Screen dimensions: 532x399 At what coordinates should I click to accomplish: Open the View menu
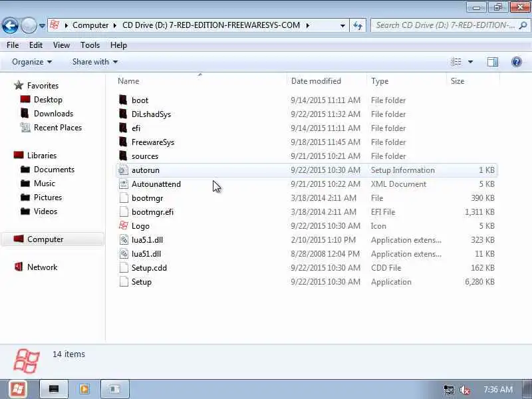point(61,45)
